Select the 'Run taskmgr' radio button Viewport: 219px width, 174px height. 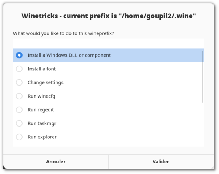pyautogui.click(x=19, y=123)
